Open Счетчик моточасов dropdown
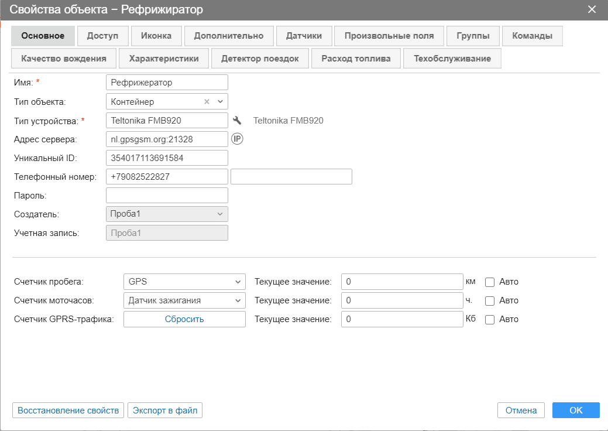The width and height of the screenshot is (608, 431). [184, 300]
